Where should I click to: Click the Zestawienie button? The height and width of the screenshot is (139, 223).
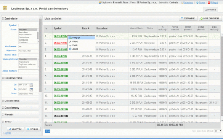pyautogui.click(x=188, y=19)
